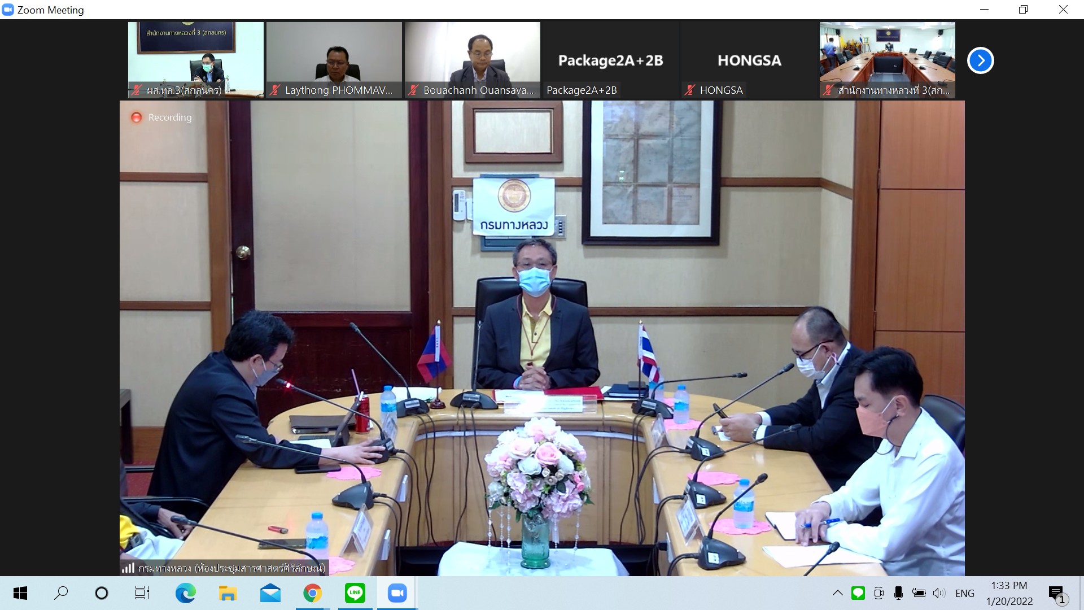Open Microsoft Edge from taskbar
The height and width of the screenshot is (610, 1084).
tap(185, 593)
